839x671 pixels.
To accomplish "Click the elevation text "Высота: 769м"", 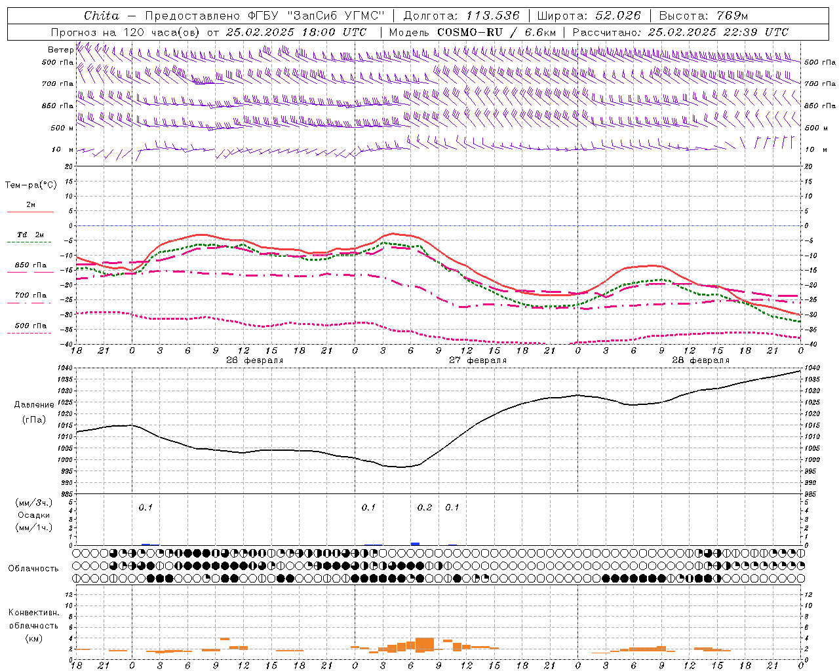I will tap(703, 16).
